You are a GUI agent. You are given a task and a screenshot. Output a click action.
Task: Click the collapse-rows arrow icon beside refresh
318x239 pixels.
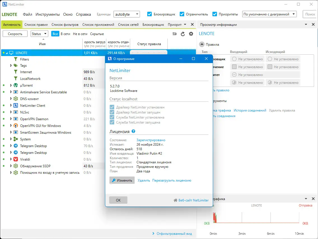click(174, 34)
